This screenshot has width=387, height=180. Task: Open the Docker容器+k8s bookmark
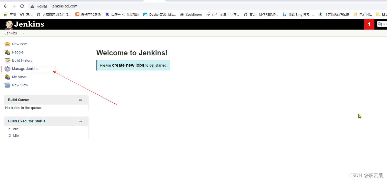coord(160,14)
